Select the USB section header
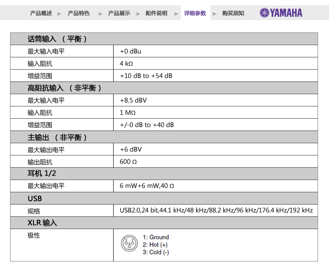This screenshot has height=272, width=329. (x=164, y=198)
